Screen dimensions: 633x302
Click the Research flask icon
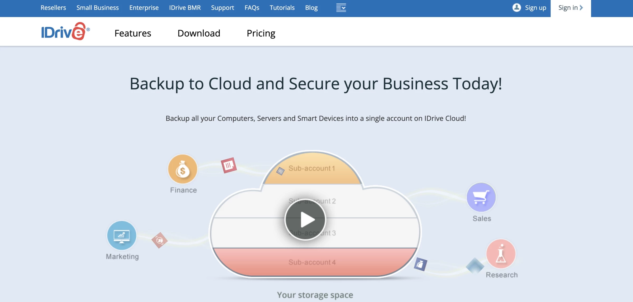501,254
